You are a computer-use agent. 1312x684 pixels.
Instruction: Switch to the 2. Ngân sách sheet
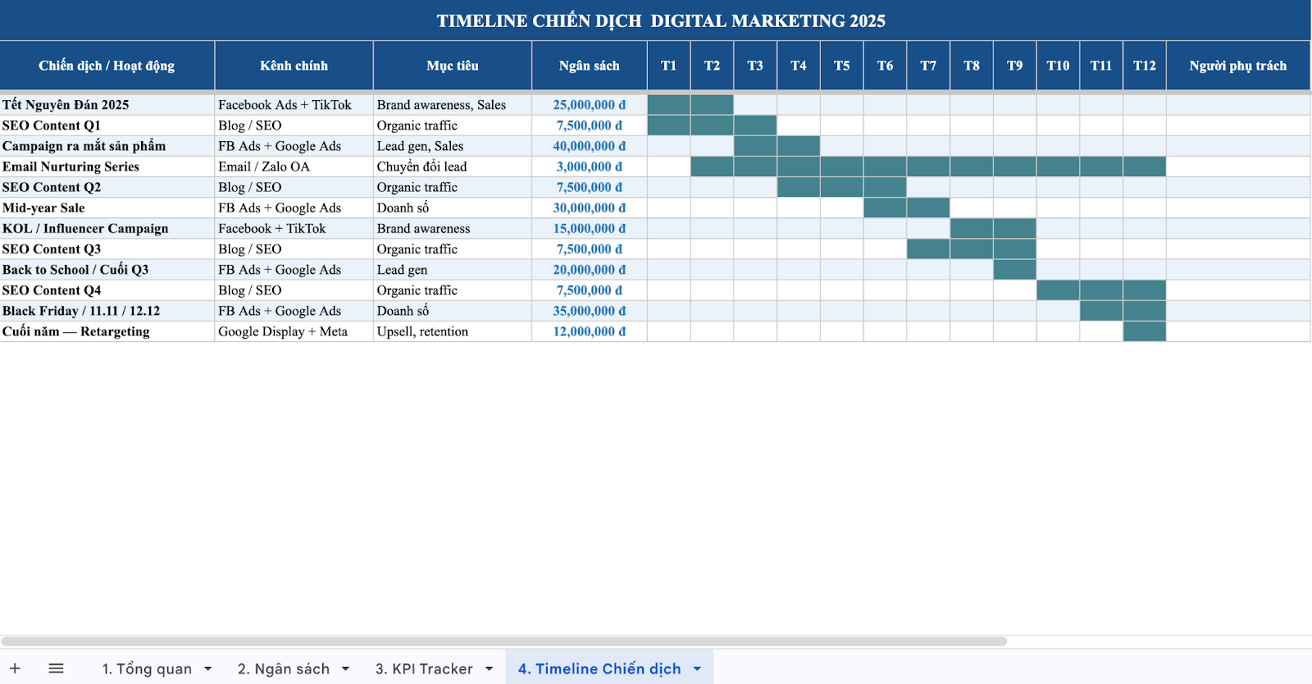point(284,669)
